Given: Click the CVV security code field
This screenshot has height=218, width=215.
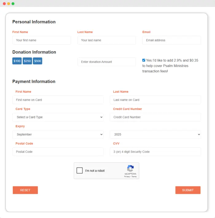Looking at the screenshot, I should (x=155, y=152).
